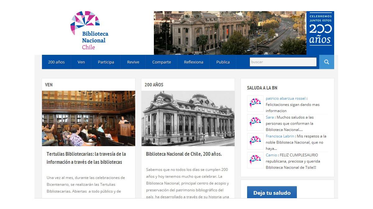The width and height of the screenshot is (373, 209).
Task: Click the magnifying glass search button
Action: pos(326,62)
